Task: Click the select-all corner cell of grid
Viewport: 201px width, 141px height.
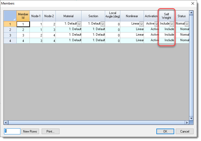Action: pyautogui.click(x=10, y=16)
